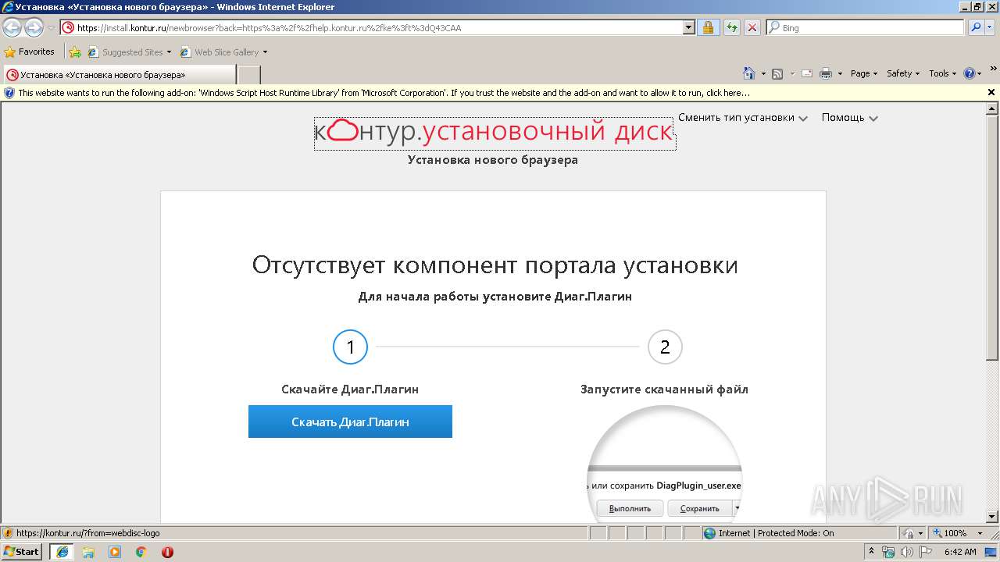Open address bar URL history dropdown
Screen dimensions: 1000x562
688,27
